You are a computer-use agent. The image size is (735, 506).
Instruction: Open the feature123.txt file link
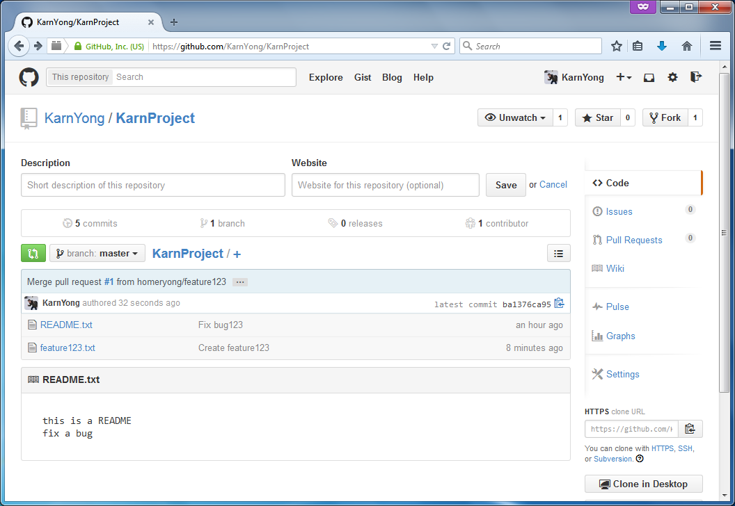point(68,348)
